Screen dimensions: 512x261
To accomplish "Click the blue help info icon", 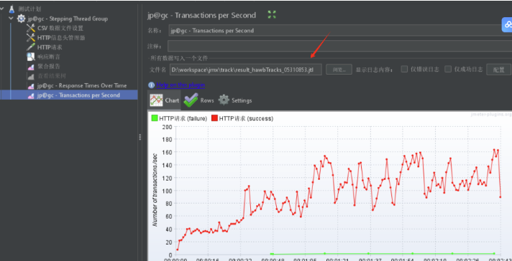I will [x=151, y=85].
